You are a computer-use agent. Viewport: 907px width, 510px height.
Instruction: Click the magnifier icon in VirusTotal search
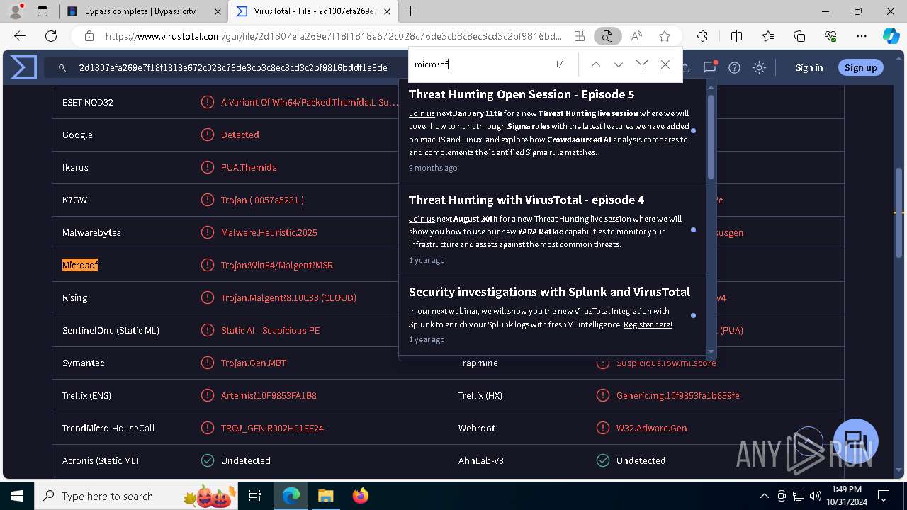click(62, 67)
